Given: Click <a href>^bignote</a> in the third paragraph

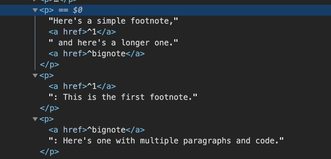Looking at the screenshot, I should (x=97, y=130).
